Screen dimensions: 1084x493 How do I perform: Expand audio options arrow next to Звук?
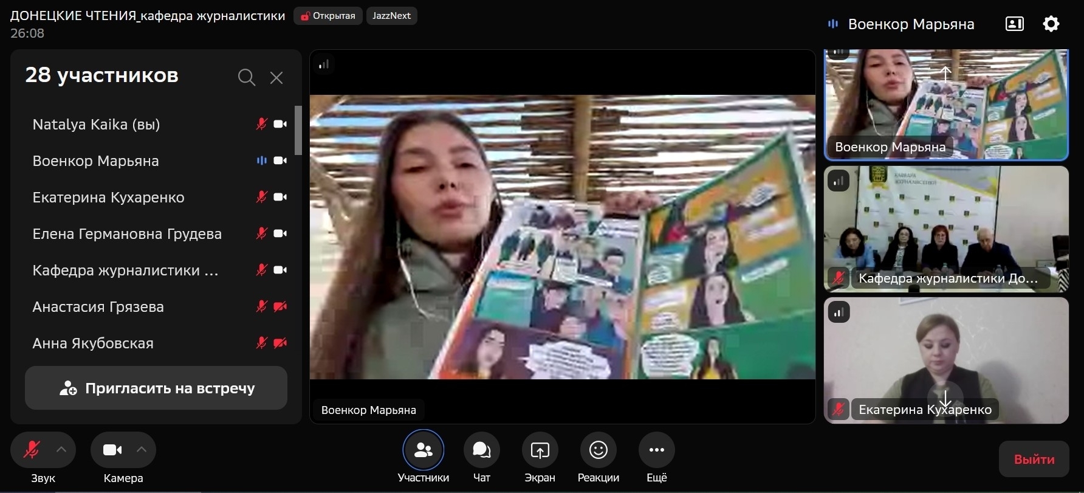[61, 450]
